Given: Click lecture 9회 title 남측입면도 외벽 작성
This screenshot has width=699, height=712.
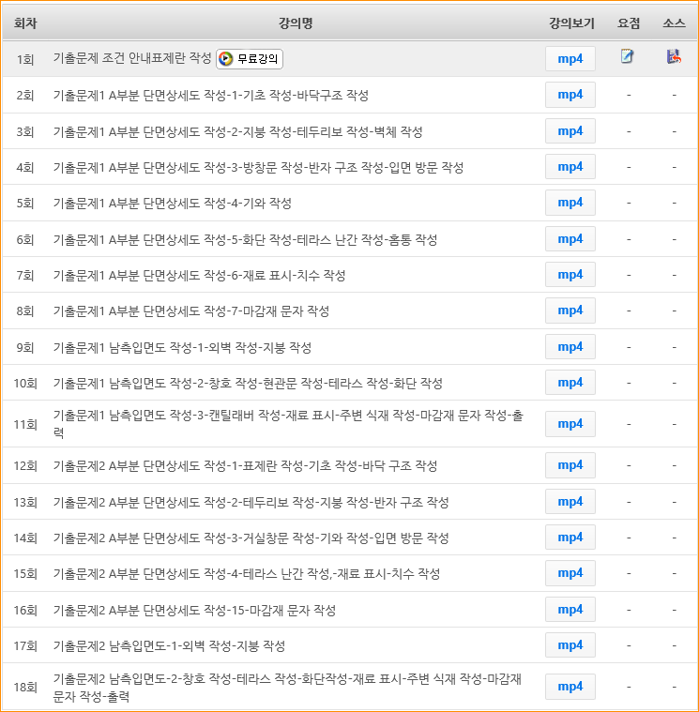Looking at the screenshot, I should tap(182, 347).
